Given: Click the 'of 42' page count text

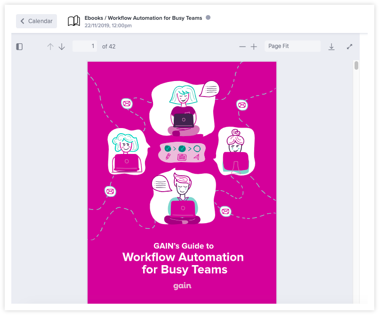Looking at the screenshot, I should pos(109,47).
